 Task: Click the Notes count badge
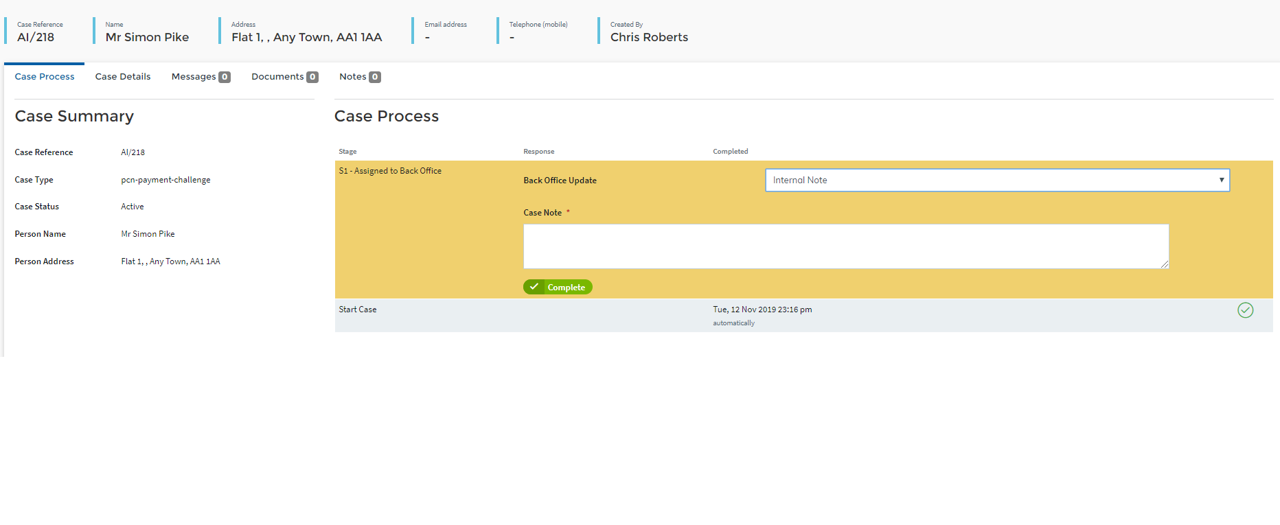375,77
